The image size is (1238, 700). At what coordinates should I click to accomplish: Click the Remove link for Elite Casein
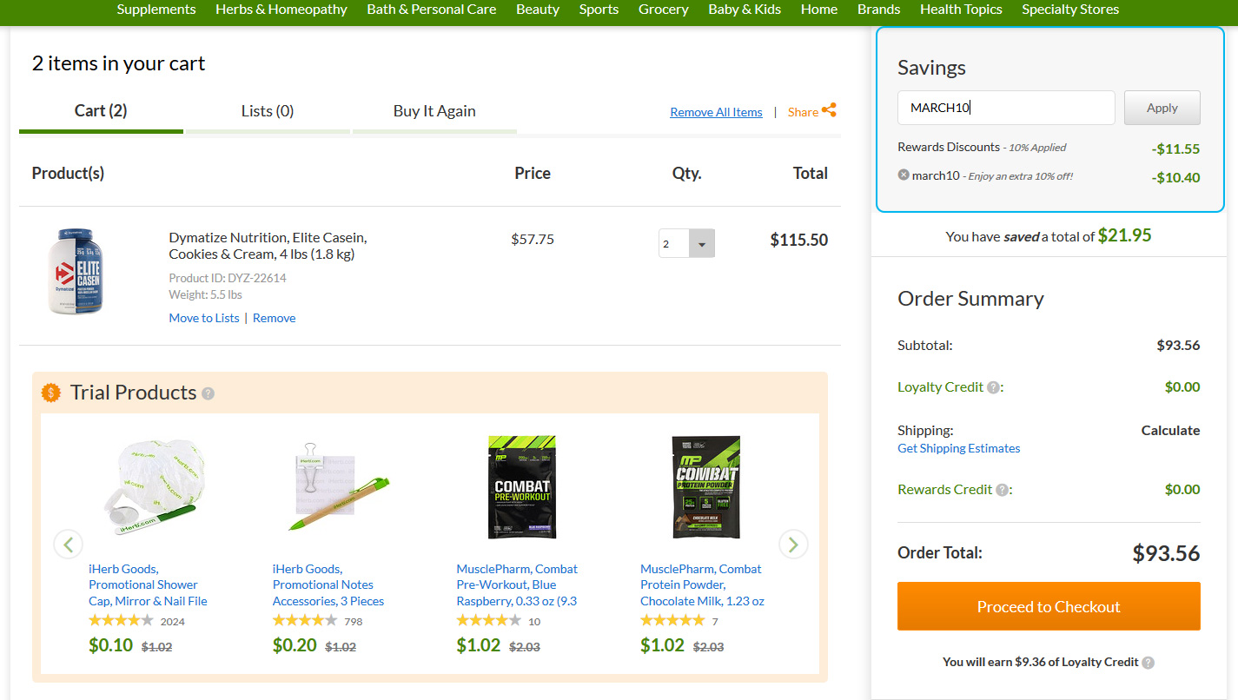coord(275,318)
